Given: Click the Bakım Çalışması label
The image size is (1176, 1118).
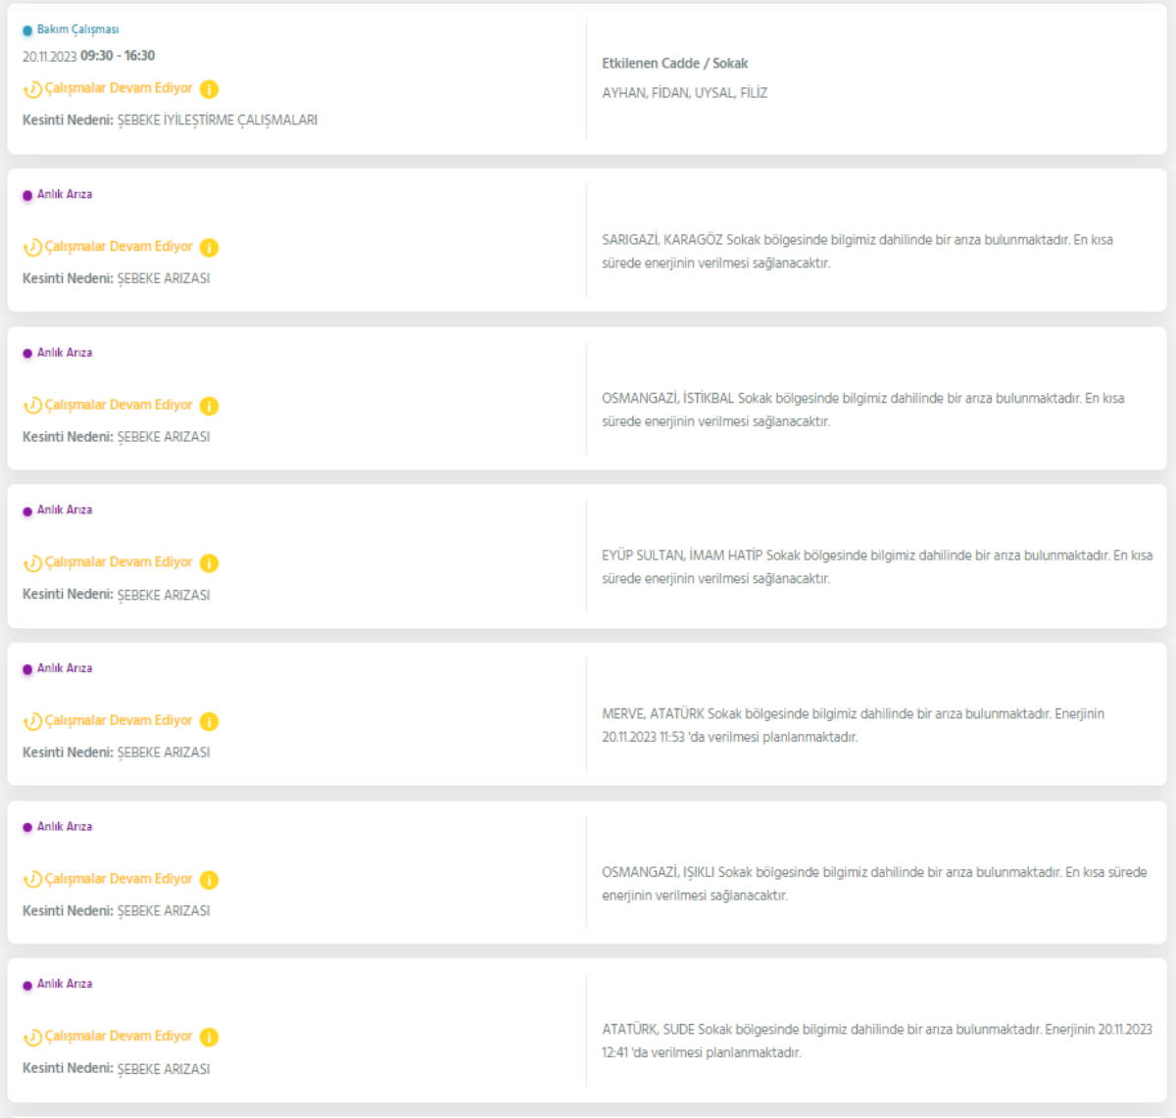Looking at the screenshot, I should [77, 30].
